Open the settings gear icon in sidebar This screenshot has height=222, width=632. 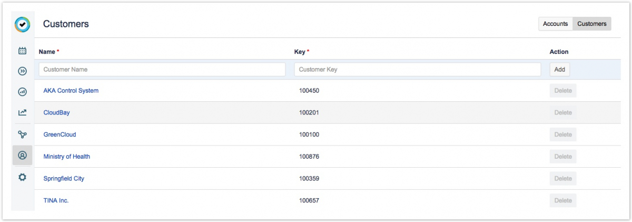[x=22, y=177]
